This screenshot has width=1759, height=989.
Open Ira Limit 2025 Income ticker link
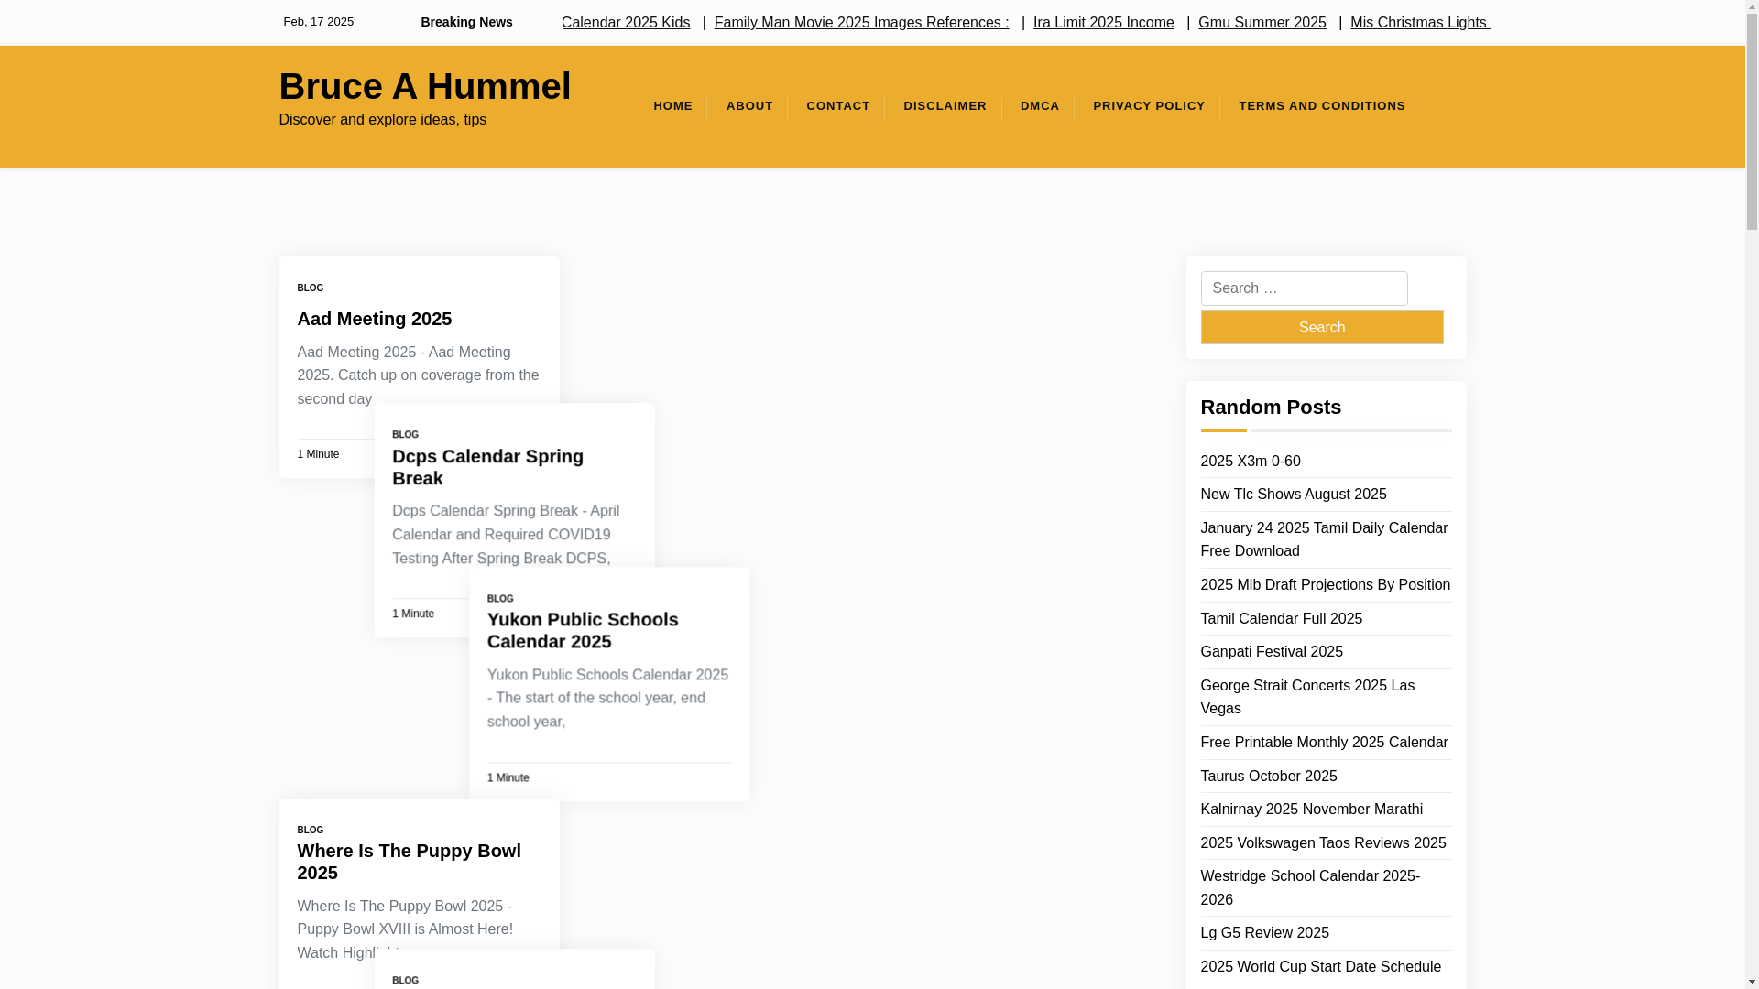[1103, 22]
